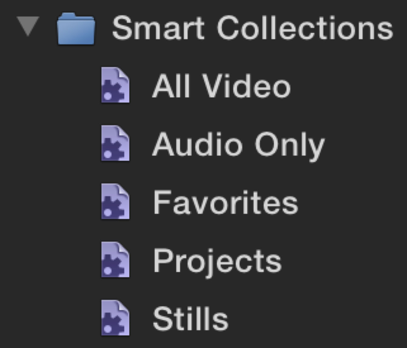Select the Stills collection label
Screen dimensions: 407x348
pyautogui.click(x=190, y=319)
